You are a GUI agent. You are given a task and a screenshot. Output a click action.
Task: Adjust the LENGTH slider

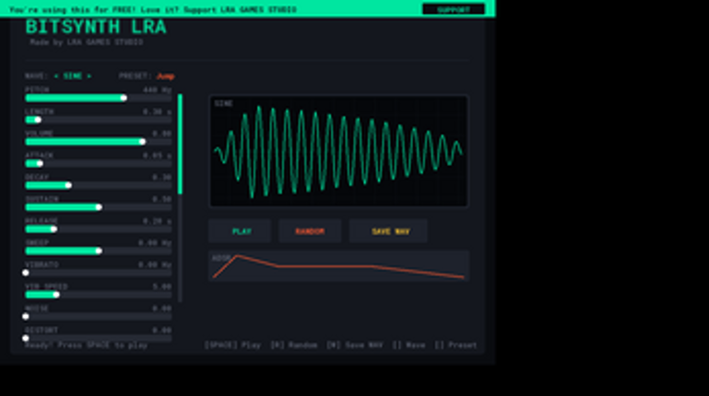pyautogui.click(x=99, y=120)
